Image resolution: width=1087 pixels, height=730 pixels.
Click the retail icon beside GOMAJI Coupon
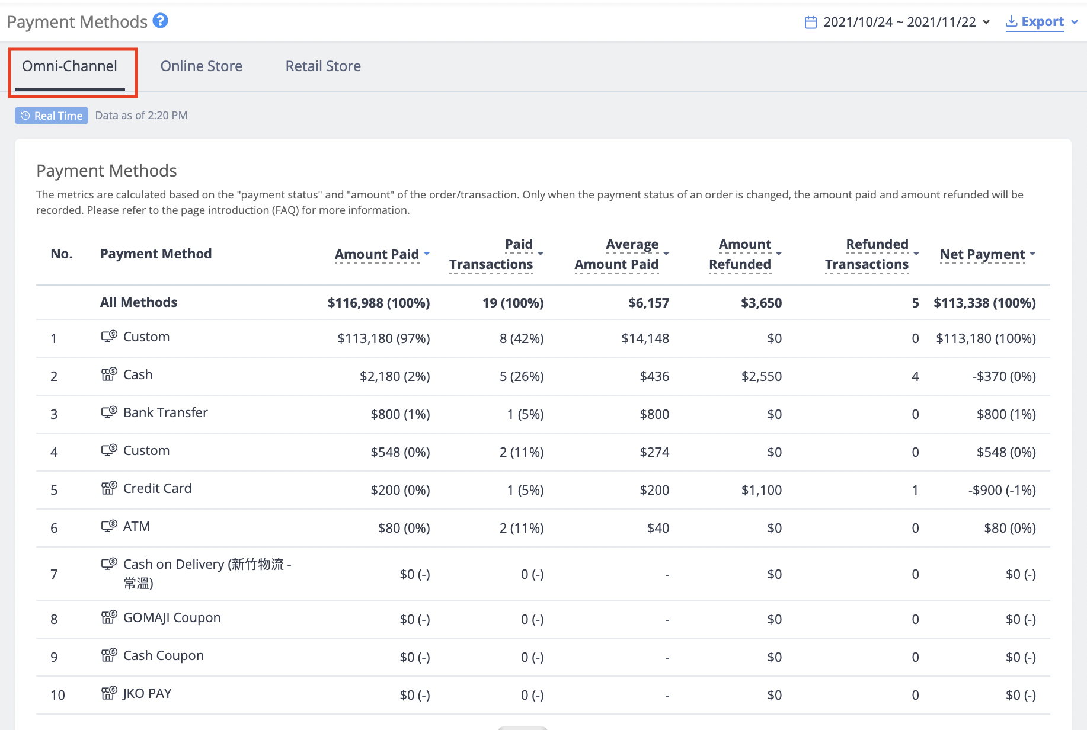[109, 617]
